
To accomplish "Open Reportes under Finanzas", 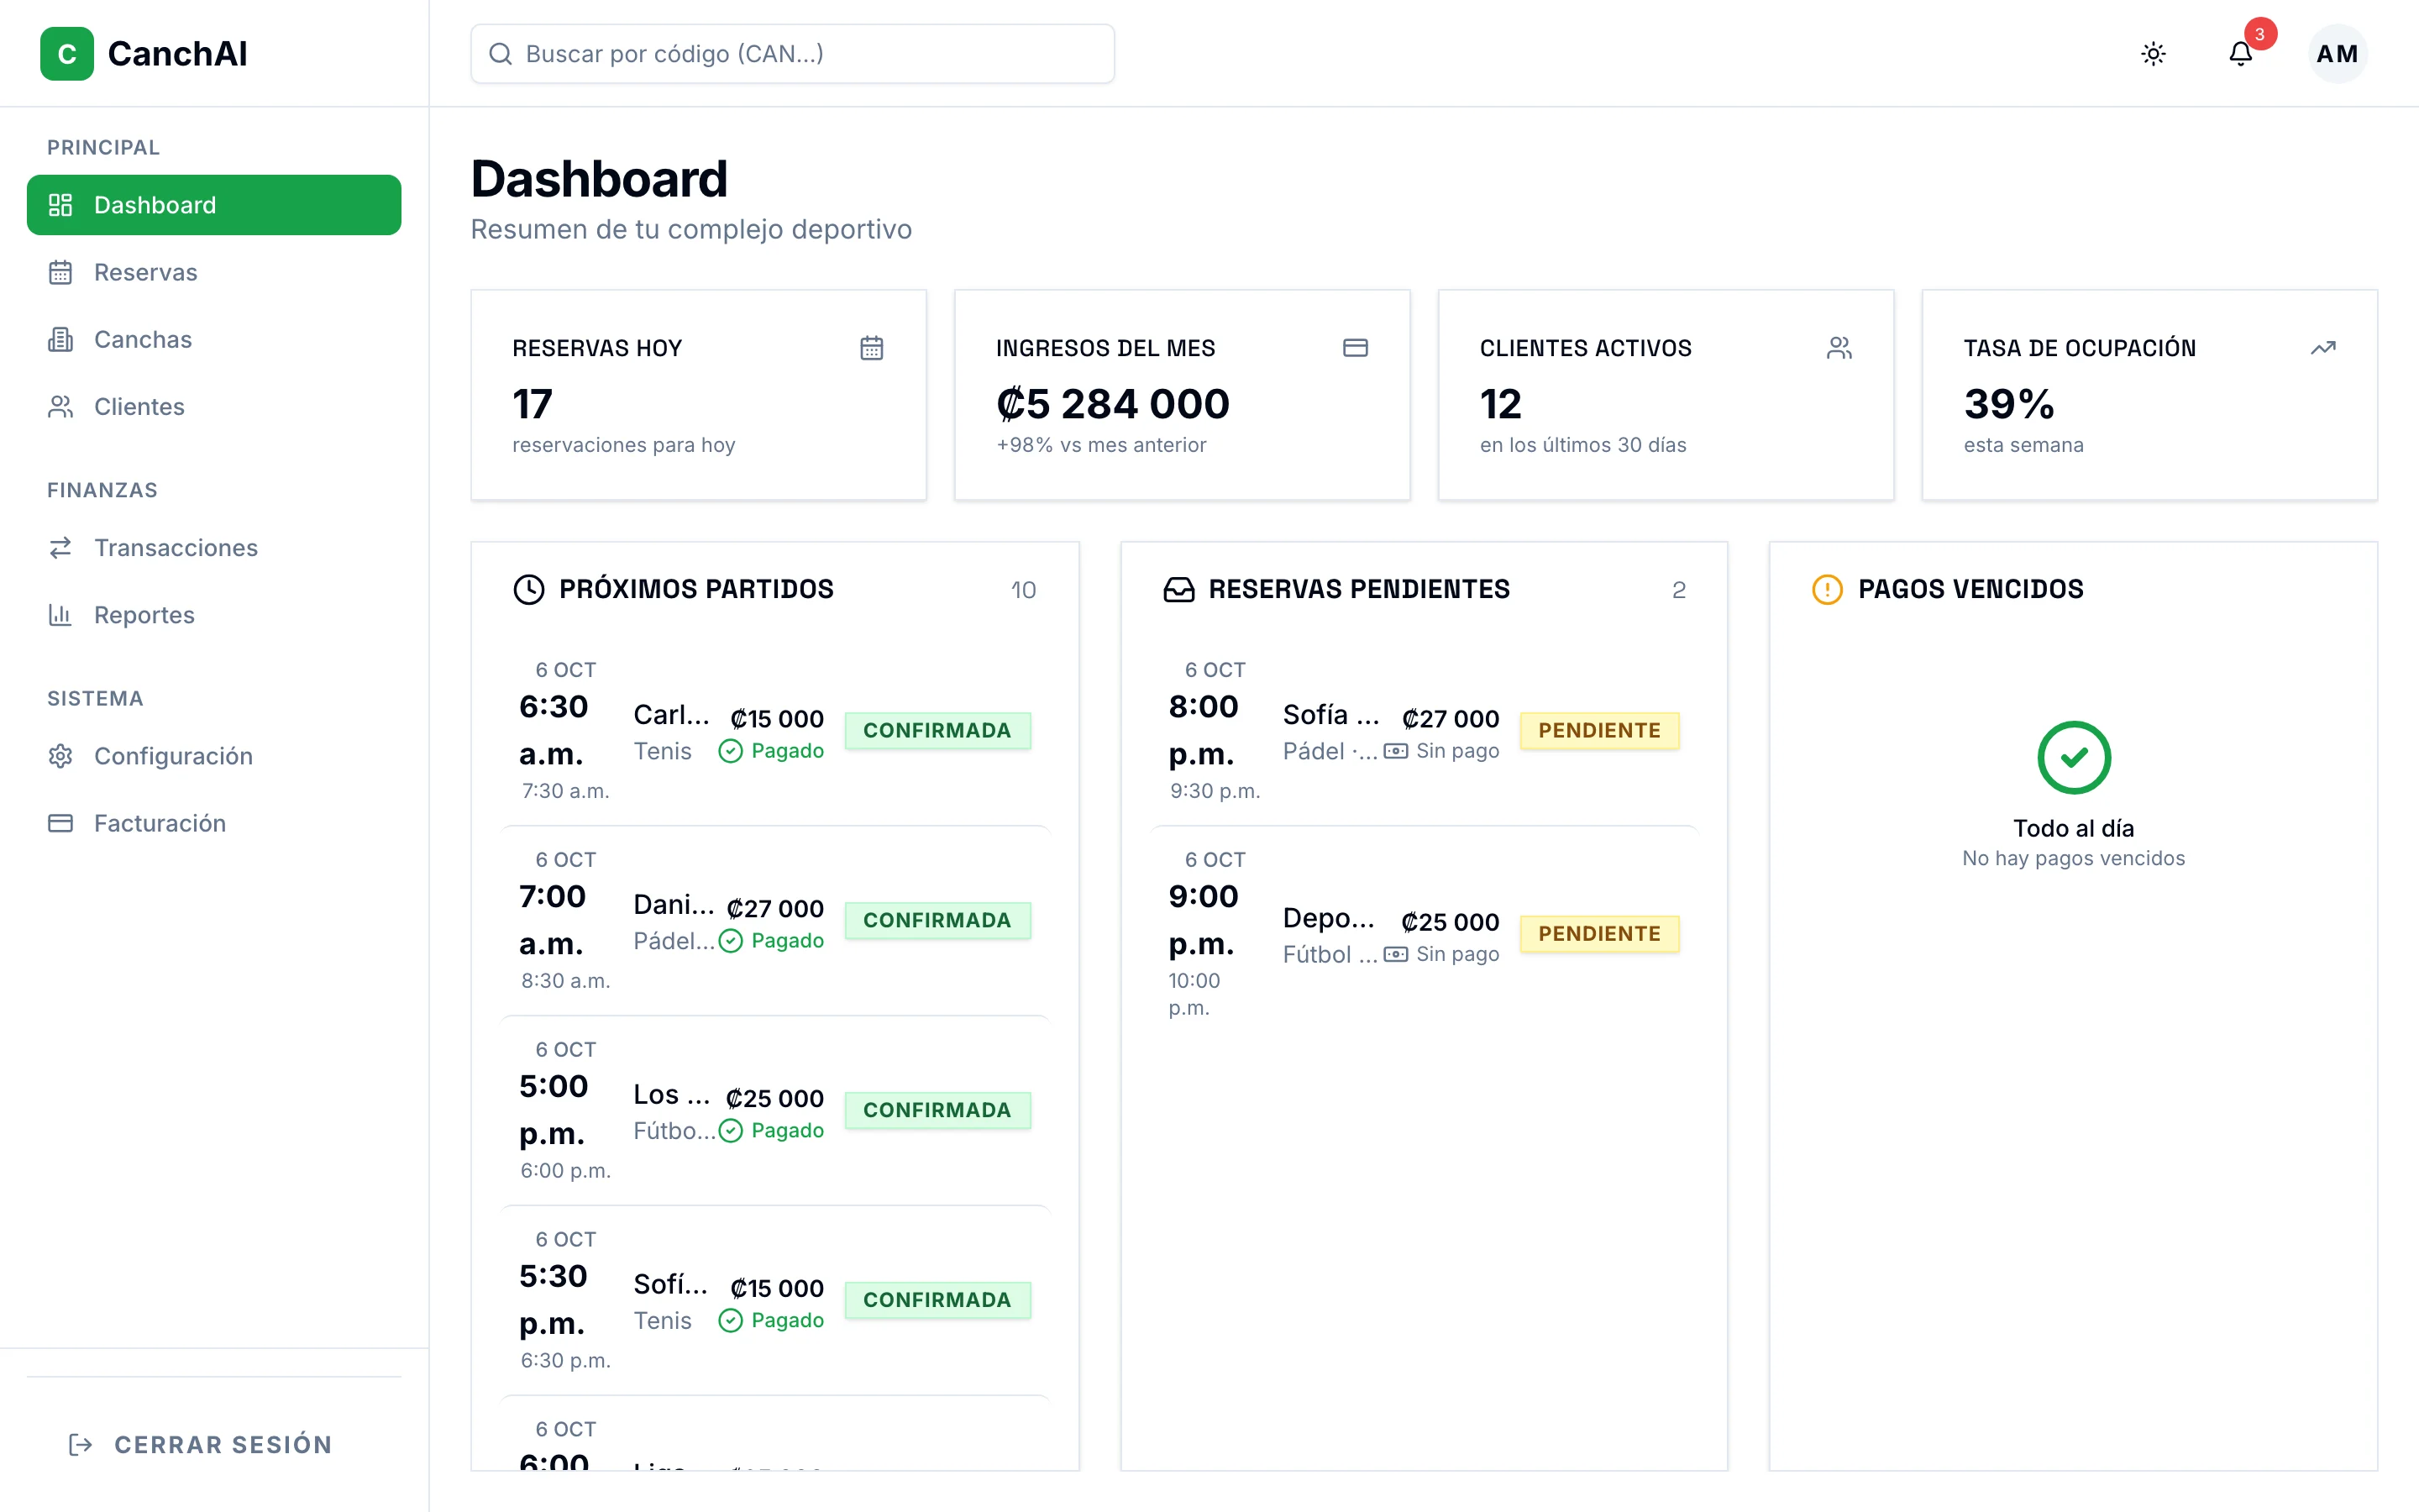I will (x=214, y=615).
